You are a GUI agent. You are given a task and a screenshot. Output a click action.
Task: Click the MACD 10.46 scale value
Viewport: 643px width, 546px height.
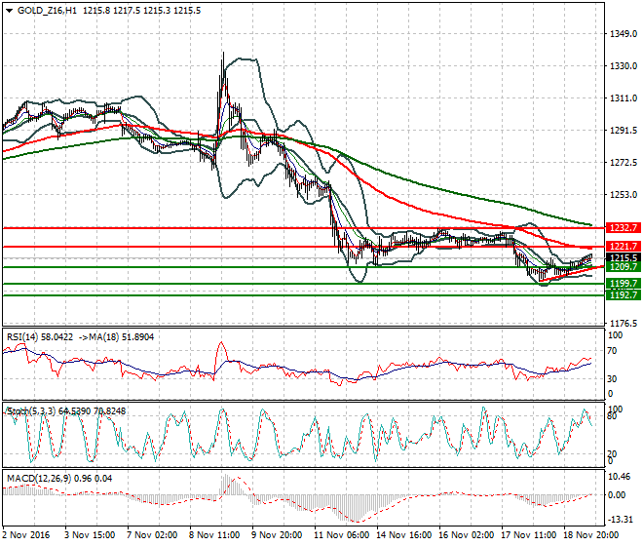point(620,477)
